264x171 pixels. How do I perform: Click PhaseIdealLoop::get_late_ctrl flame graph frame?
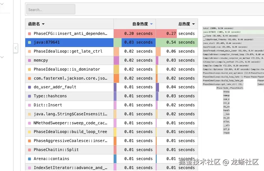(223, 84)
